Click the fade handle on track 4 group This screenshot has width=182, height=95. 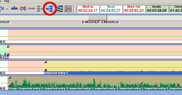(9, 77)
